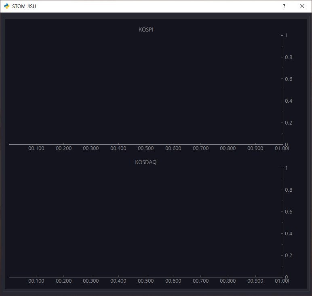Click 00.700 on the KOSDAQ x-axis

point(200,281)
